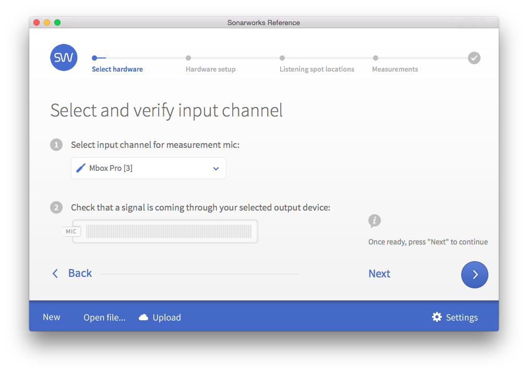Expand the input channel dropdown chevron

(216, 168)
